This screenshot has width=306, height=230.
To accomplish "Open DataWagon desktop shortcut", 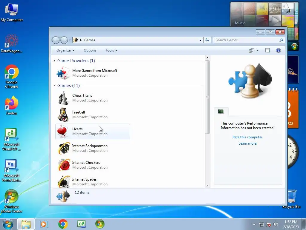I will [12, 43].
